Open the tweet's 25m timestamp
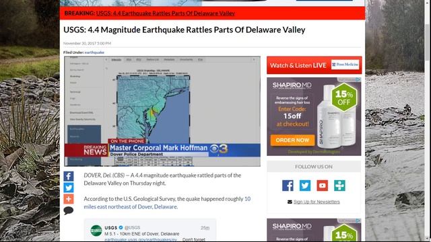431x242 pixels. pyautogui.click(x=205, y=228)
